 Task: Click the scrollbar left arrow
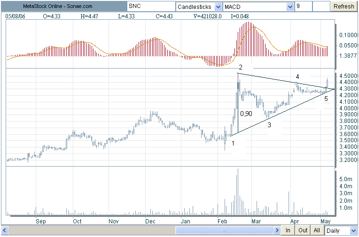click(5, 230)
